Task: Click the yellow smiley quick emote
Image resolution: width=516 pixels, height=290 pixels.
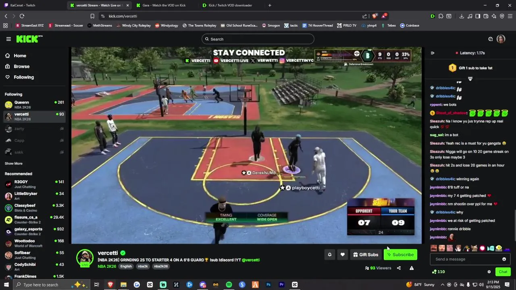Action: click(x=499, y=248)
